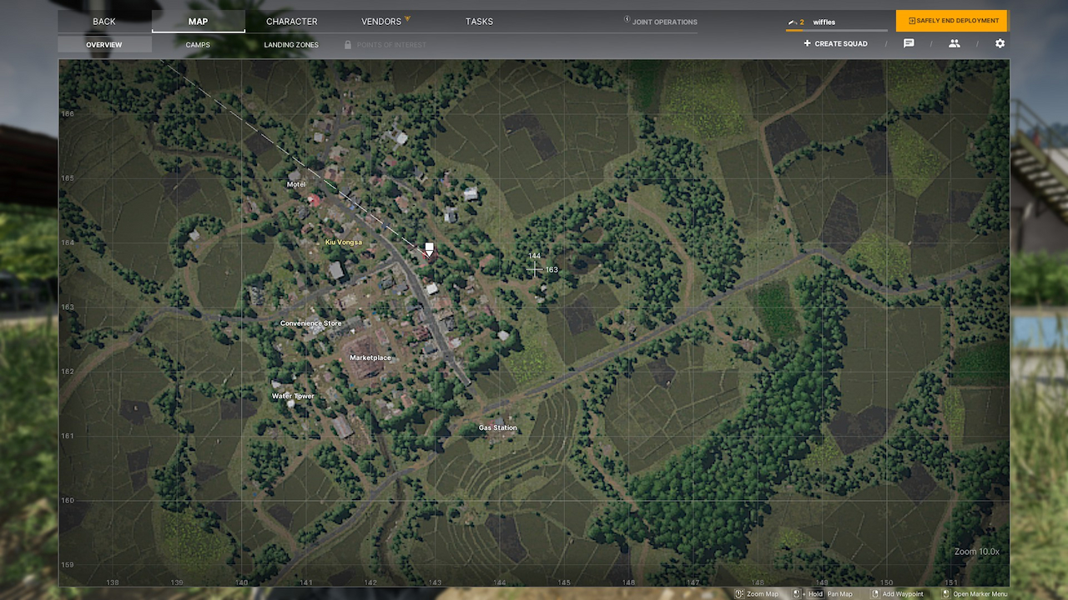This screenshot has width=1068, height=600.
Task: Click the Kiu Vongsa town name label
Action: pos(344,242)
